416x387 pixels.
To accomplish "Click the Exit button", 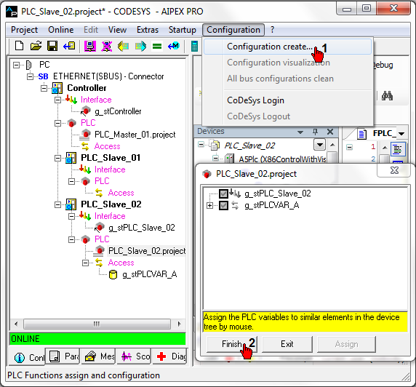I will coord(287,344).
